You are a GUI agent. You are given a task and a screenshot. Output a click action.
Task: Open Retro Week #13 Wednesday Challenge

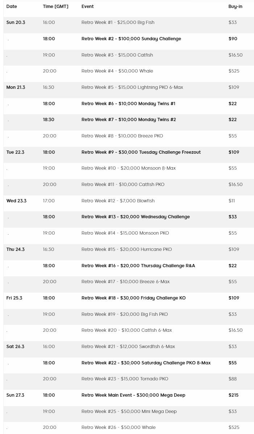click(136, 217)
